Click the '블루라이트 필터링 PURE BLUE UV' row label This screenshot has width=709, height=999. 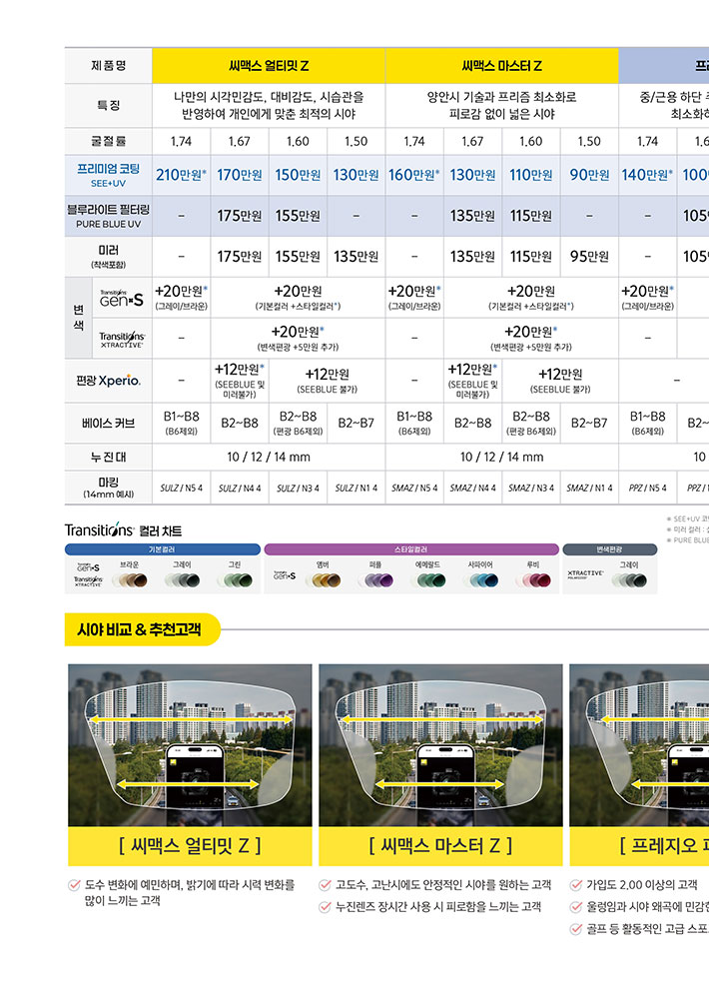[x=108, y=216]
